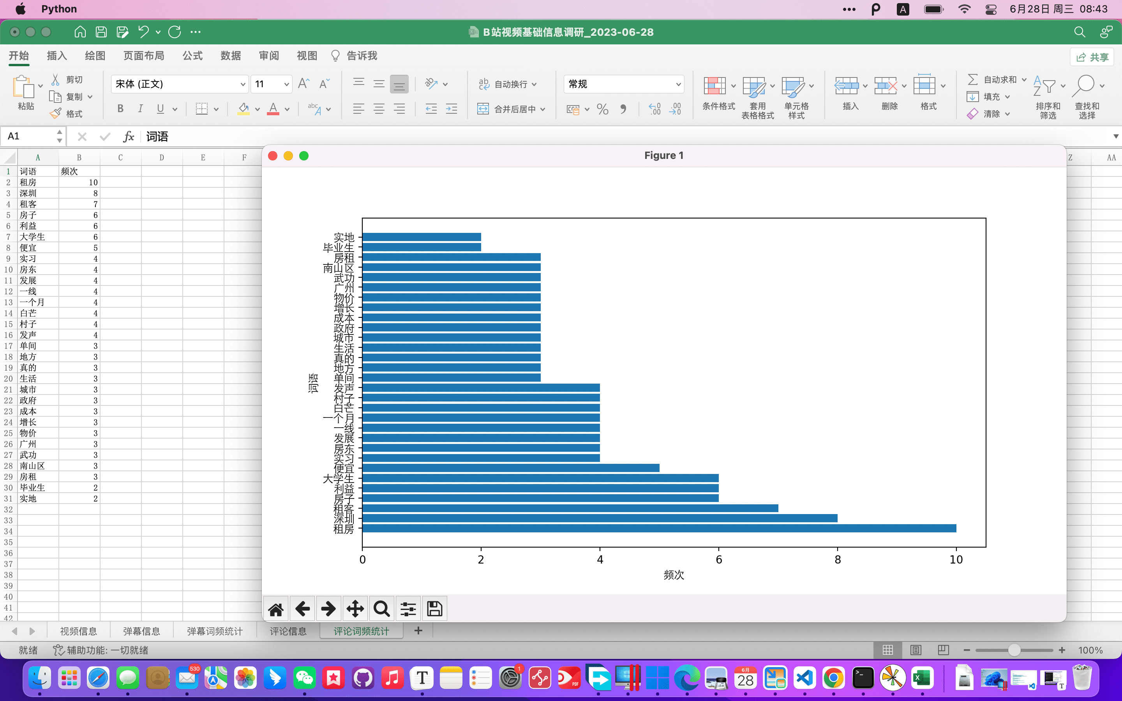
Task: Click the Save icon in the Excel title bar
Action: pos(101,32)
